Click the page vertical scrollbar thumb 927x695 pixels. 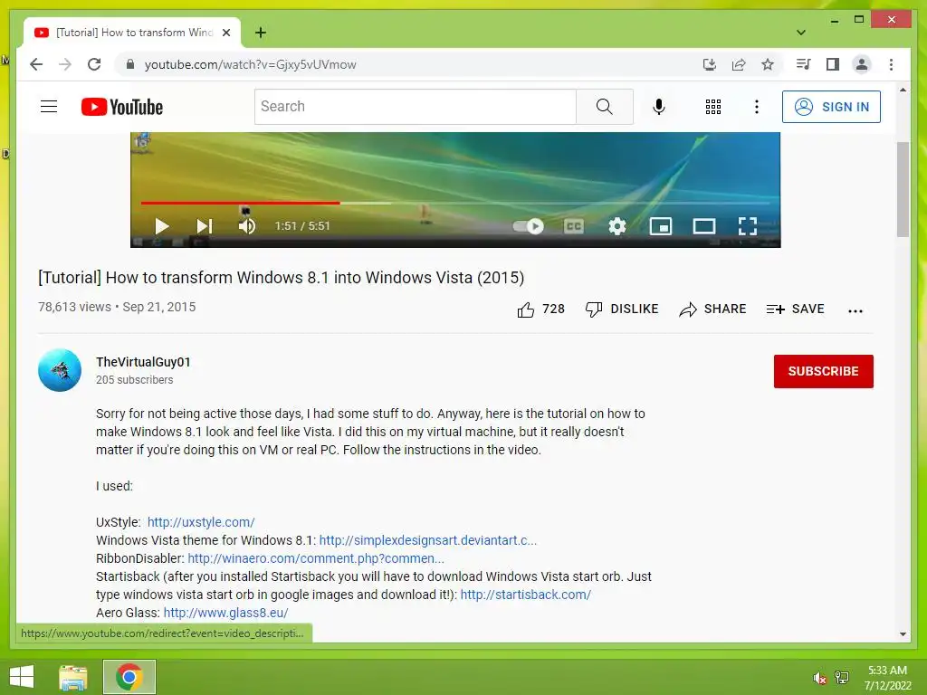pos(903,189)
